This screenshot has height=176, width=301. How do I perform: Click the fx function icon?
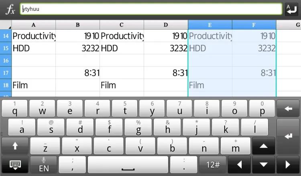click(10, 9)
